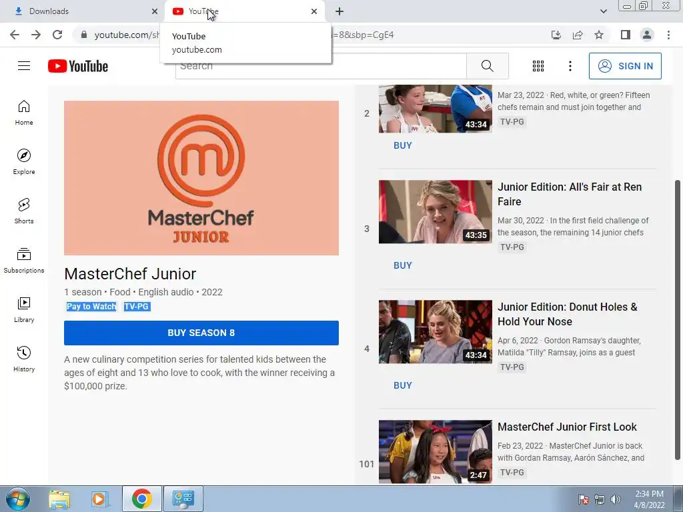The image size is (683, 512).
Task: Open Library in the sidebar
Action: [x=24, y=309]
